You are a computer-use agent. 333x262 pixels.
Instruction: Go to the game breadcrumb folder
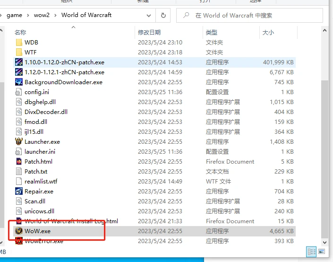[14, 15]
